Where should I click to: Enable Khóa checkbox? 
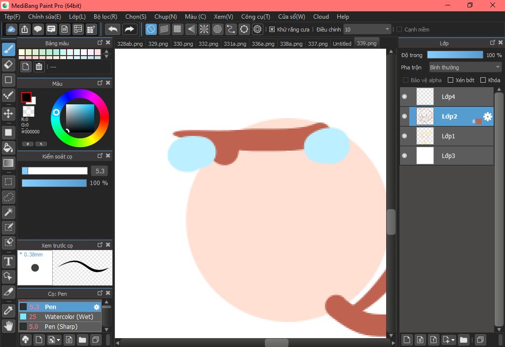[483, 80]
